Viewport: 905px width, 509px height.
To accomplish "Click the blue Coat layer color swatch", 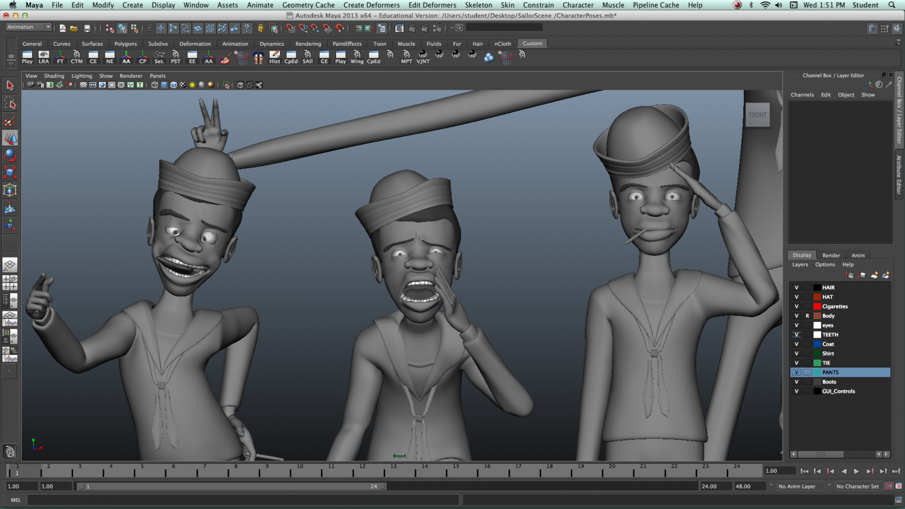I will (x=817, y=344).
